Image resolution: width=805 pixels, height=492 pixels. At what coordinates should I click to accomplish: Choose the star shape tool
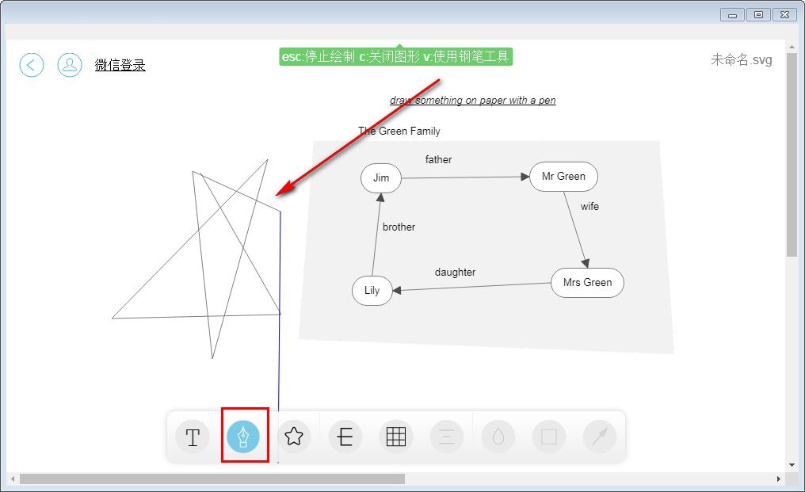294,437
